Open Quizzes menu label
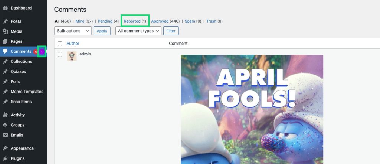380x164 pixels. pos(19,72)
